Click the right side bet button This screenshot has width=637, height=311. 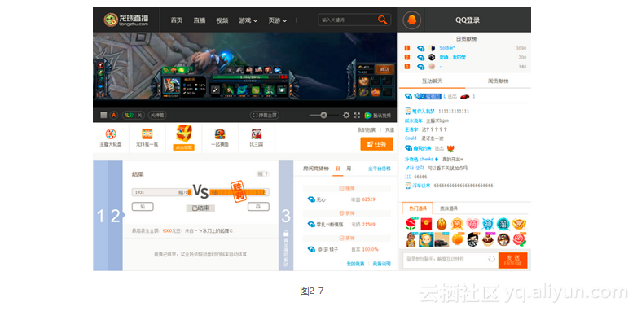[258, 207]
